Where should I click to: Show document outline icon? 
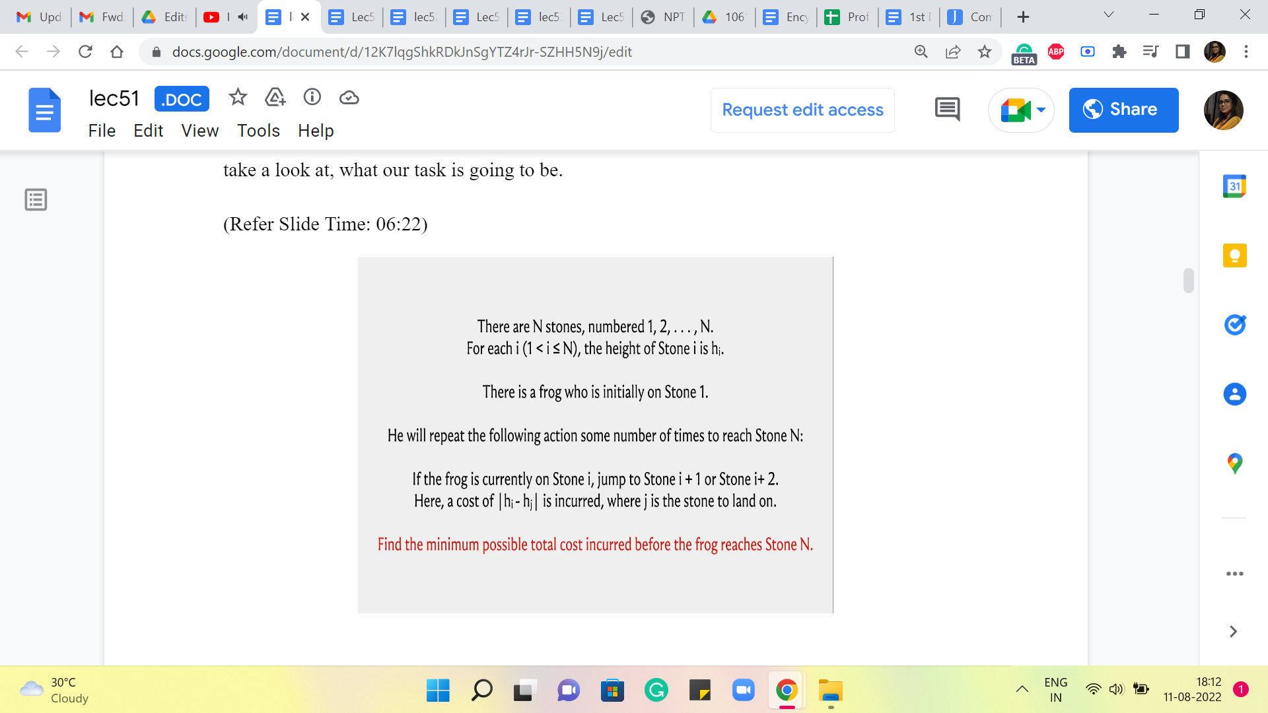(x=36, y=199)
